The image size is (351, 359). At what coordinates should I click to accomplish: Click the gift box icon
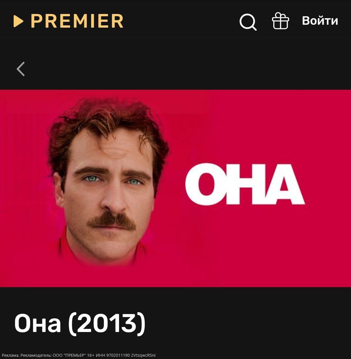(x=280, y=21)
